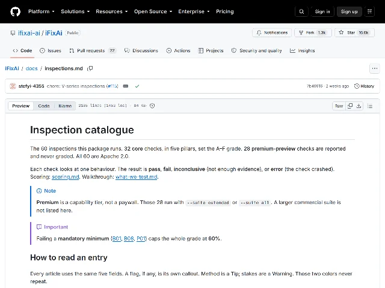Open the document outline icon
This screenshot has width=385, height=288.
(x=370, y=106)
